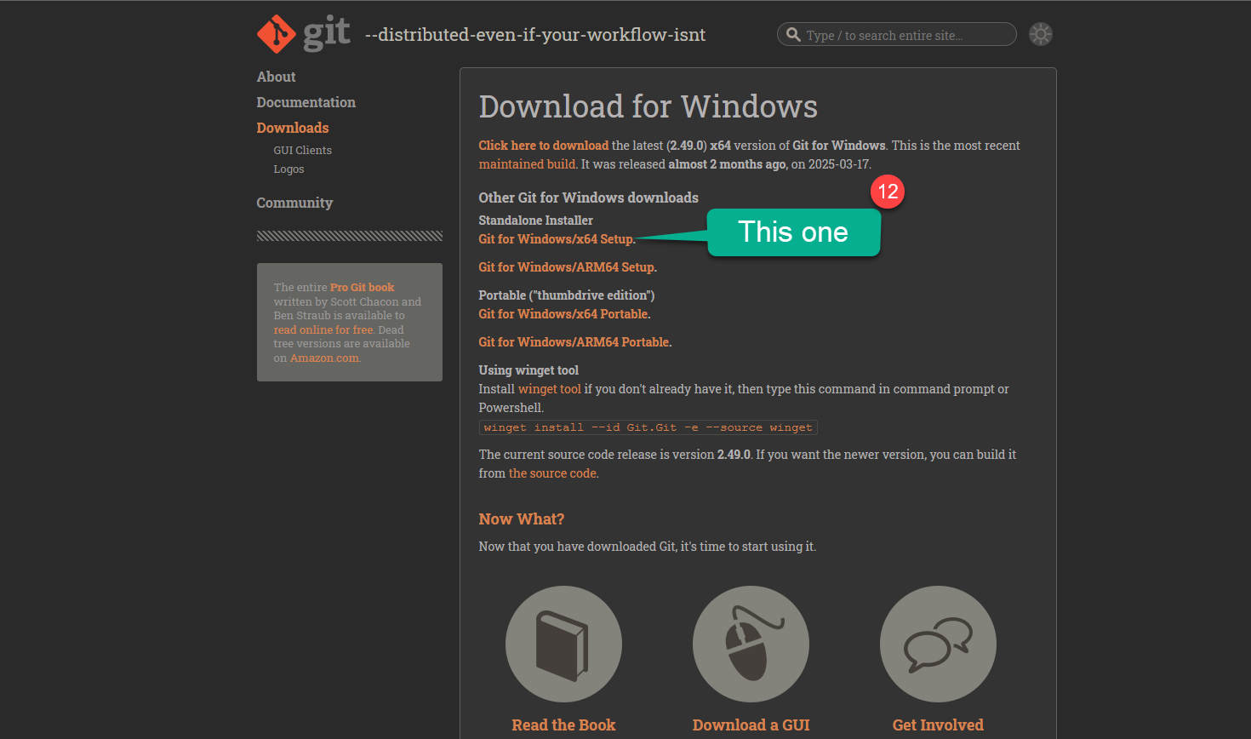The image size is (1251, 739).
Task: Click the winget install command code
Action: (x=648, y=427)
